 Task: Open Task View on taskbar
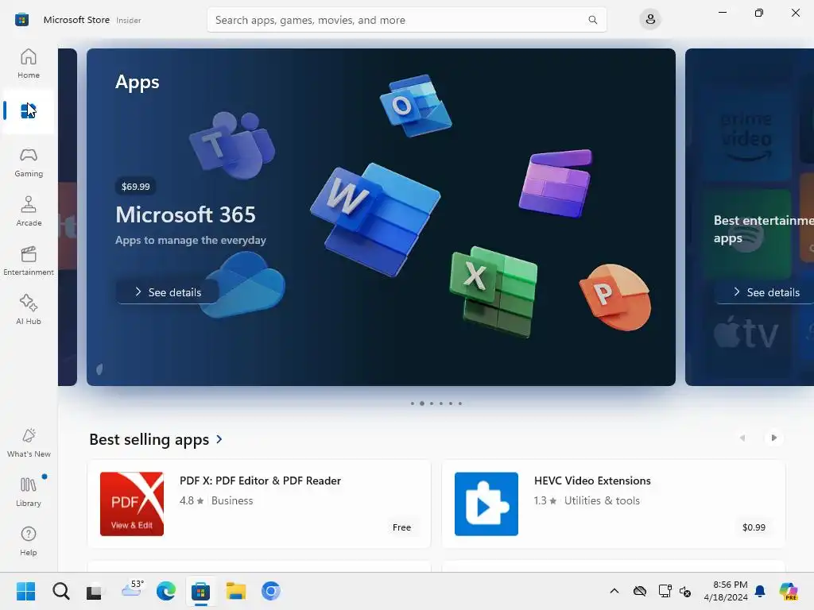[95, 591]
